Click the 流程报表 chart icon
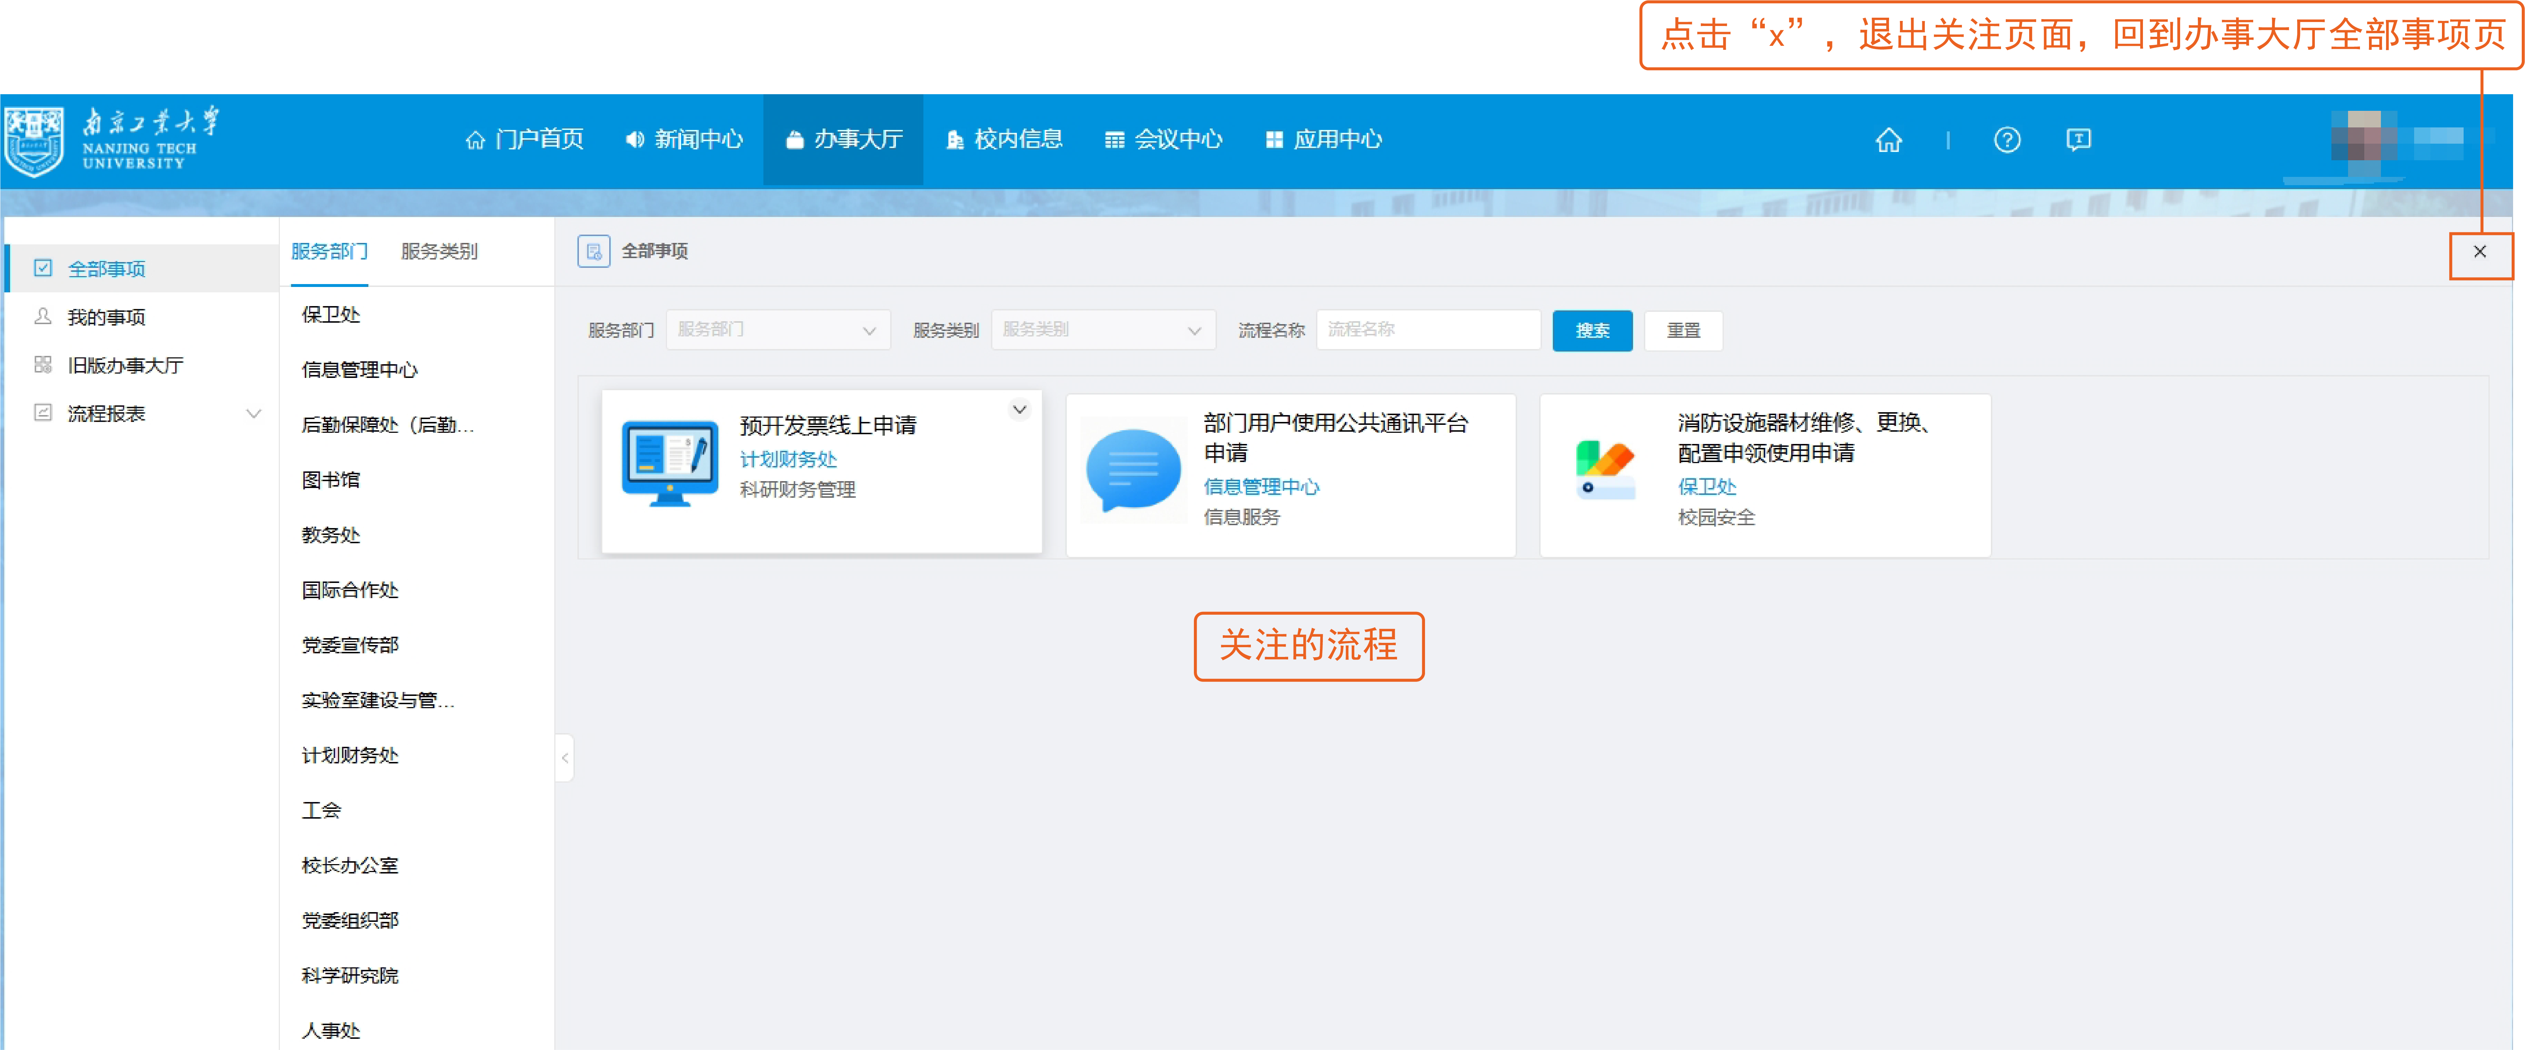Viewport: 2525px width, 1050px height. click(x=42, y=412)
